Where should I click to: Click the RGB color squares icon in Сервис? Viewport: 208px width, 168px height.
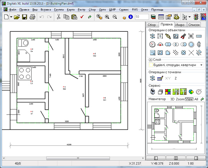[x=167, y=91]
